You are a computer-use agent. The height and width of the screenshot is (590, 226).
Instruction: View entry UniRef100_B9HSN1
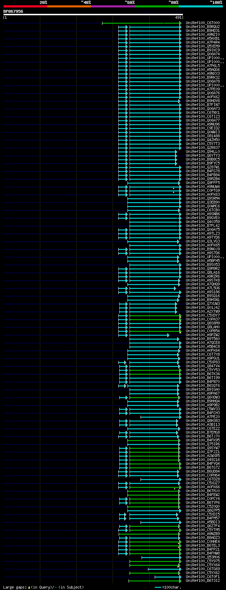tap(203, 300)
